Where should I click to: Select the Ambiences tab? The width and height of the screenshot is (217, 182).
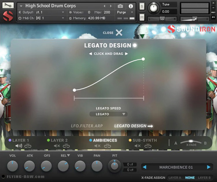[105, 140]
